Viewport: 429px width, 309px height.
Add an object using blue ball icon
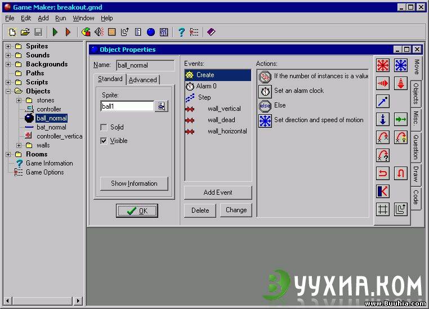point(151,32)
